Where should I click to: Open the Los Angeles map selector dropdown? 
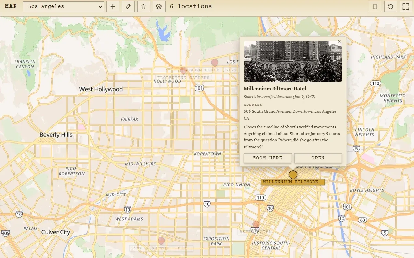(x=63, y=6)
